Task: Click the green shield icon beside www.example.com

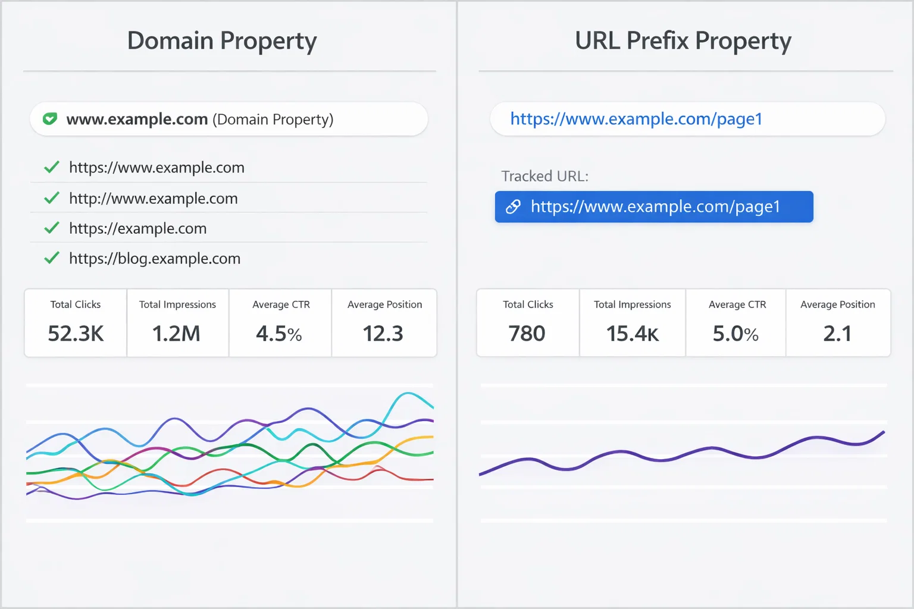Action: click(x=50, y=119)
